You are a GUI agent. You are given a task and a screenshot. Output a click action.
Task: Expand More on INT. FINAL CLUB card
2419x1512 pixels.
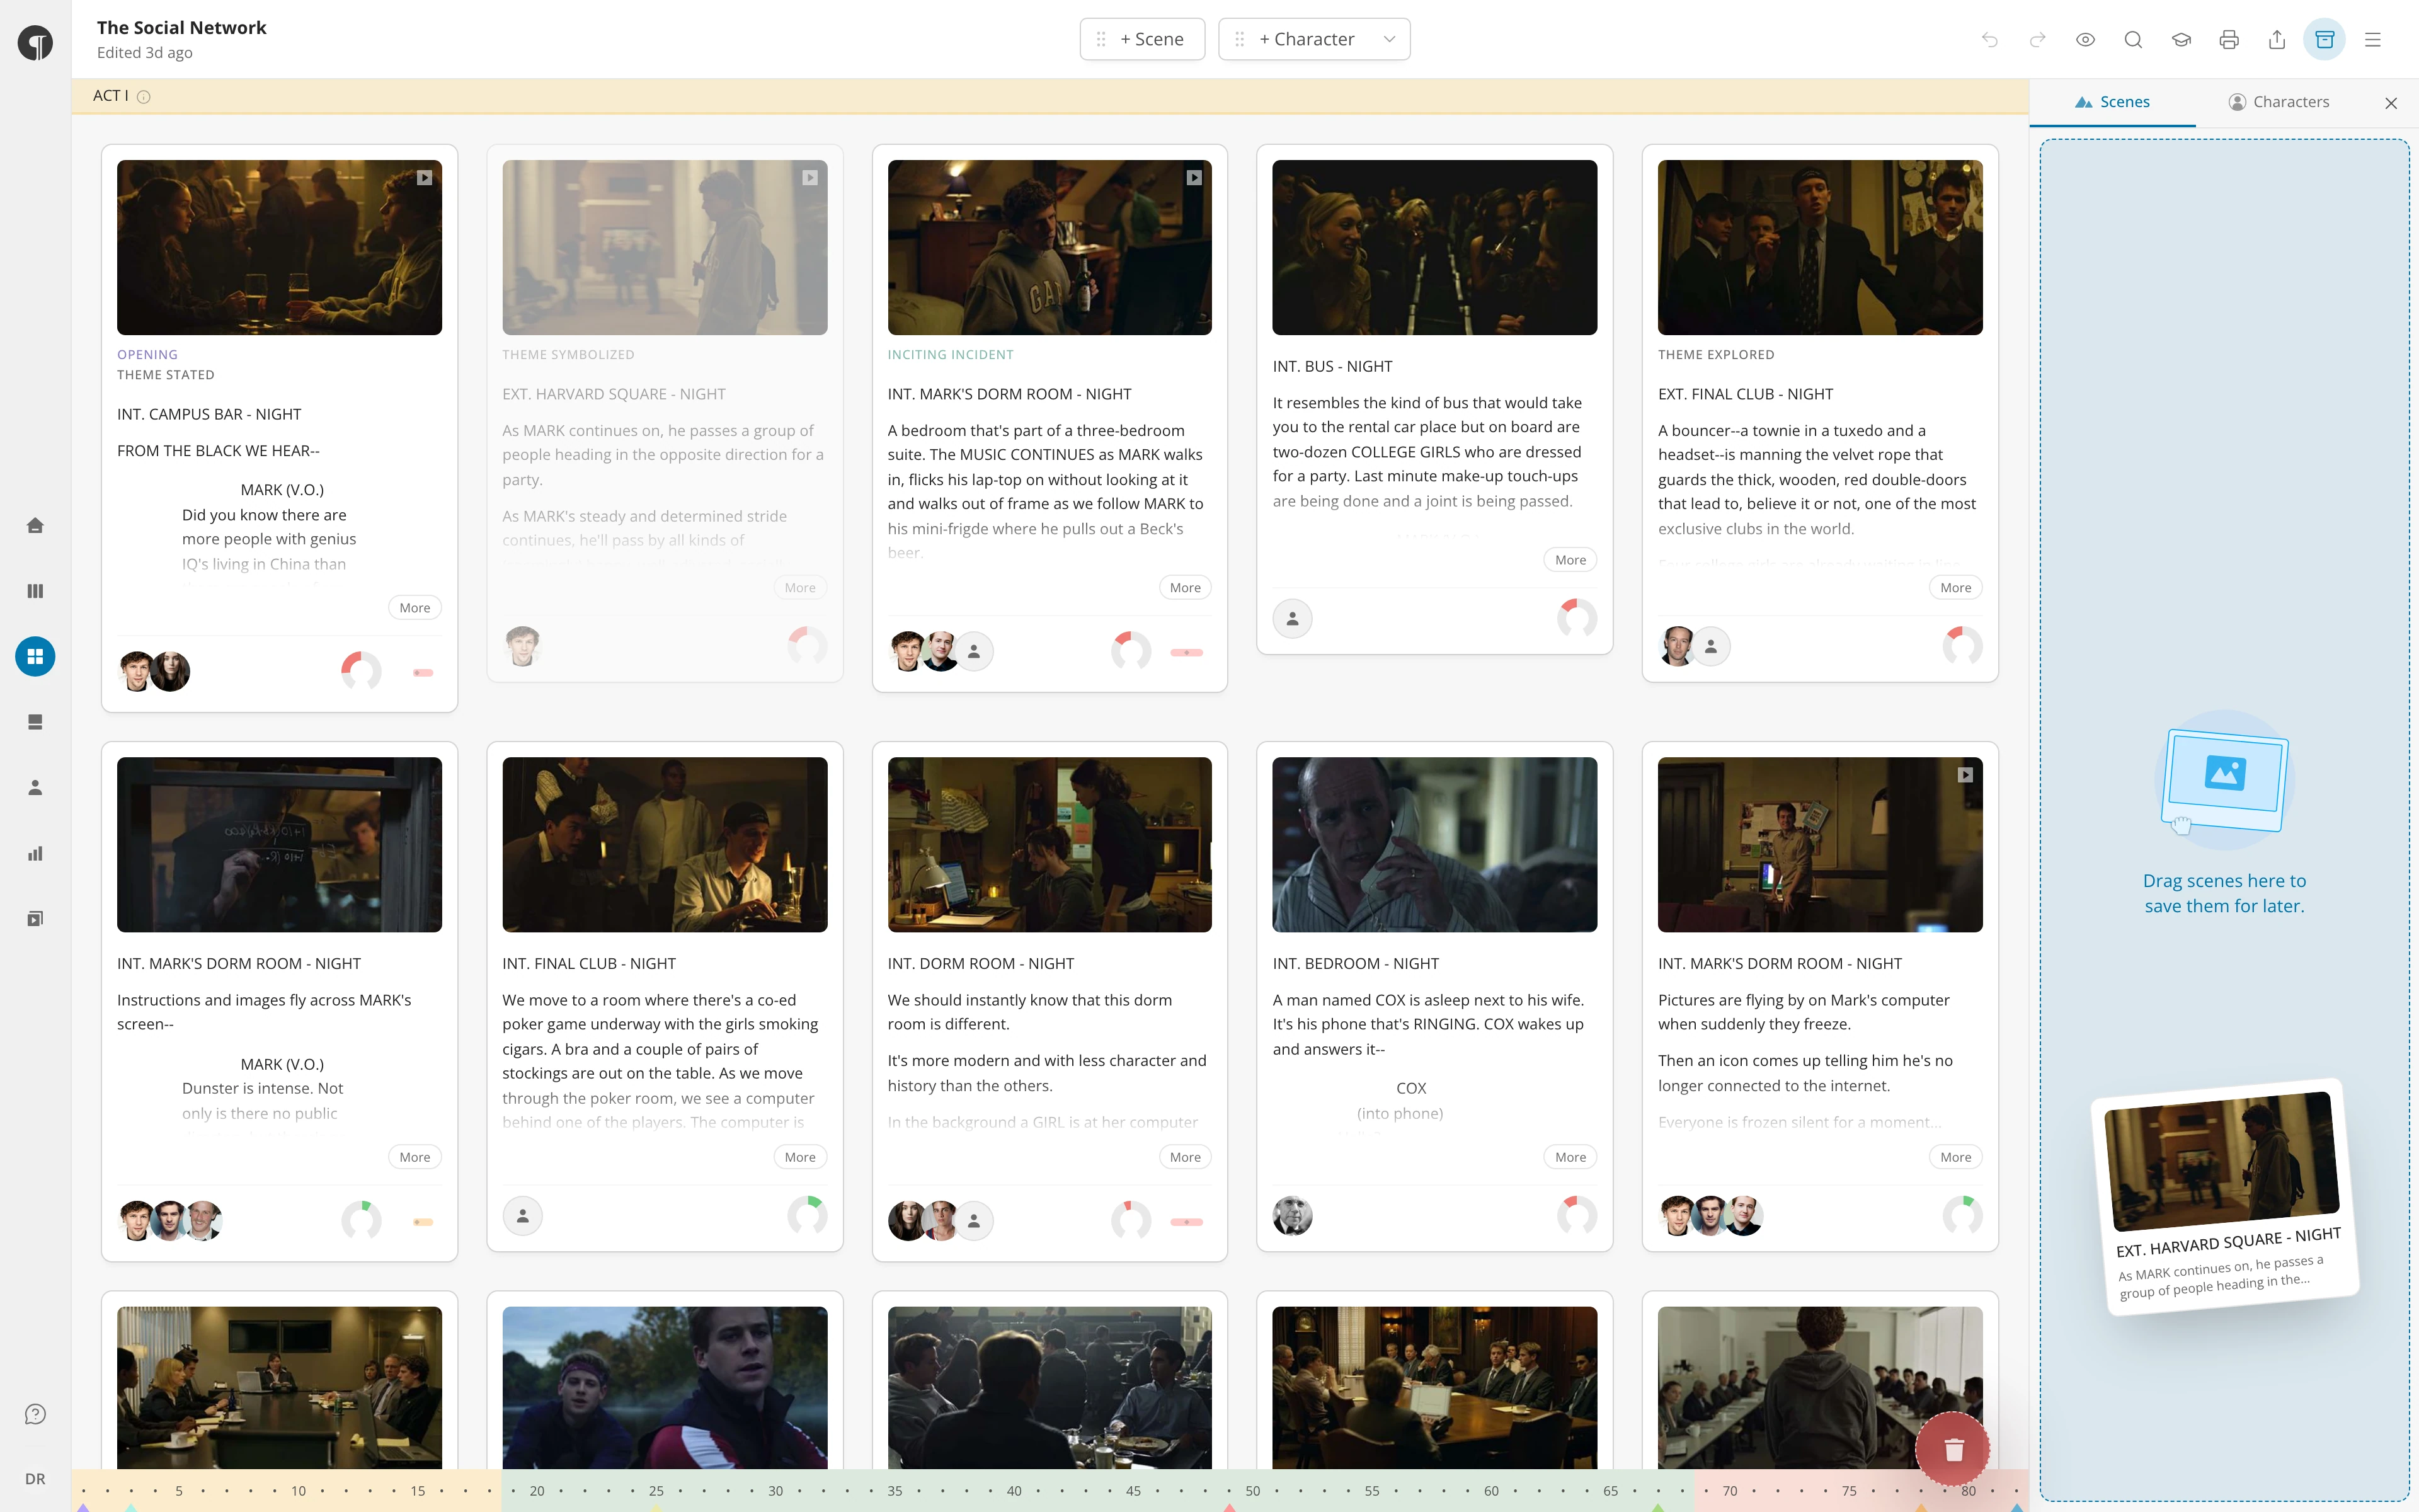(799, 1157)
